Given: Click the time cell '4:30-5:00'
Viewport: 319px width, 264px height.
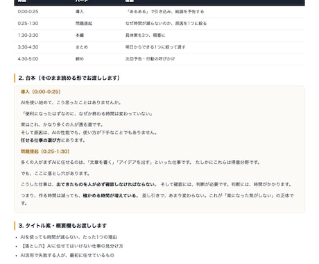Looking at the screenshot, I should [x=28, y=59].
